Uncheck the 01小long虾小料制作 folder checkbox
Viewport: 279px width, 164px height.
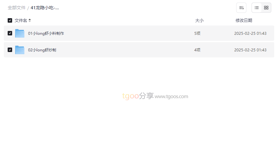tap(10, 33)
